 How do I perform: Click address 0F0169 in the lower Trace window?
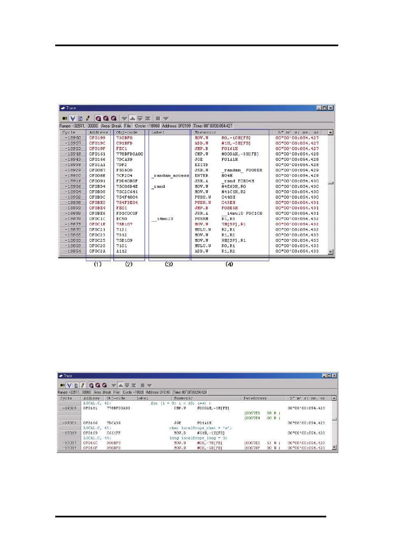pyautogui.click(x=90, y=433)
